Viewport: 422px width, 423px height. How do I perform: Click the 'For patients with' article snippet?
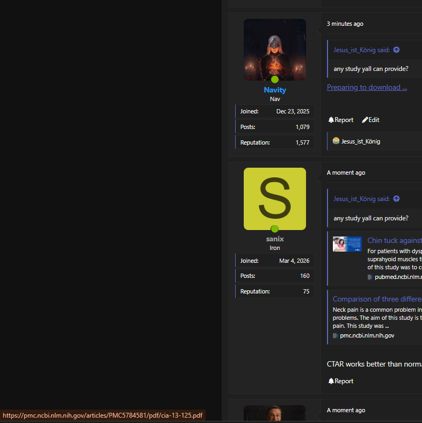point(395,259)
